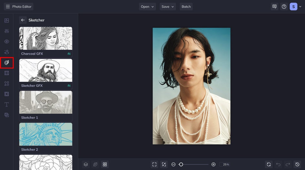305x170 pixels.
Task: Open the Text tool sidebar icon
Action: (6, 104)
